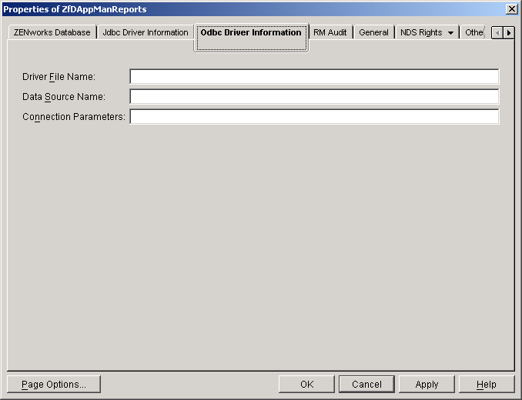Open the Jdbc Driver Information tab

click(146, 32)
